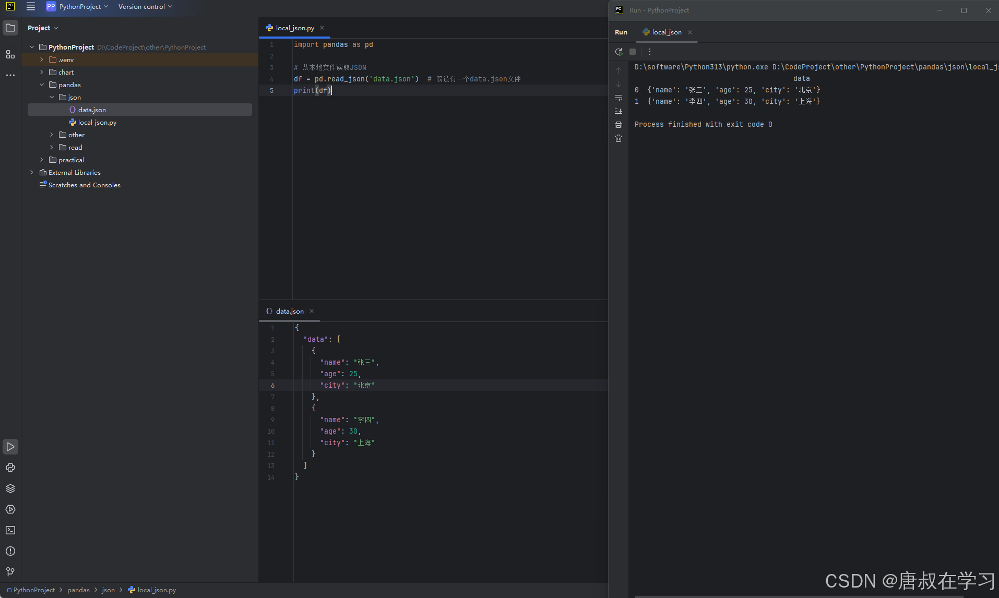
Task: Open the Structure tool window icon
Action: coord(10,54)
